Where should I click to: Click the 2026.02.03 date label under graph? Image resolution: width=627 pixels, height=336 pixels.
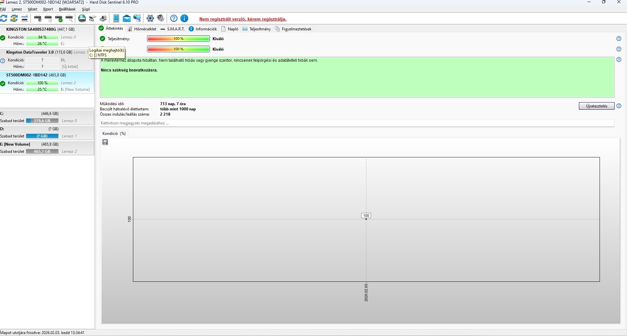[366, 293]
